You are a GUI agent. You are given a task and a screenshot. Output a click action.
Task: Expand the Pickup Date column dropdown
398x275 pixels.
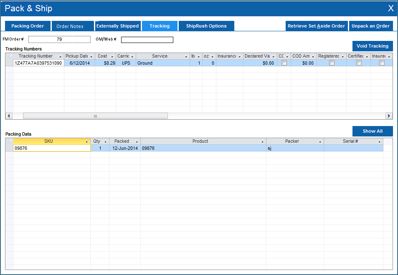point(91,56)
